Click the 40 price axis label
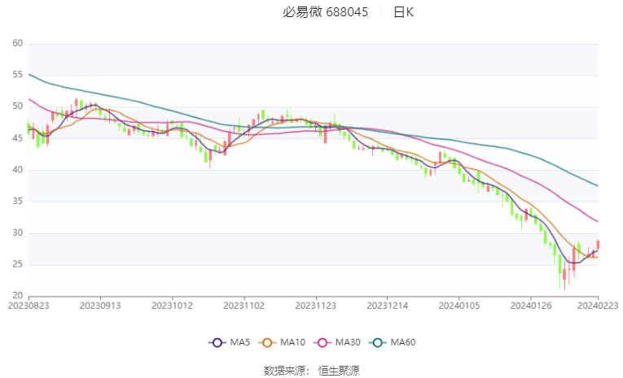This screenshot has width=623, height=378. click(17, 170)
